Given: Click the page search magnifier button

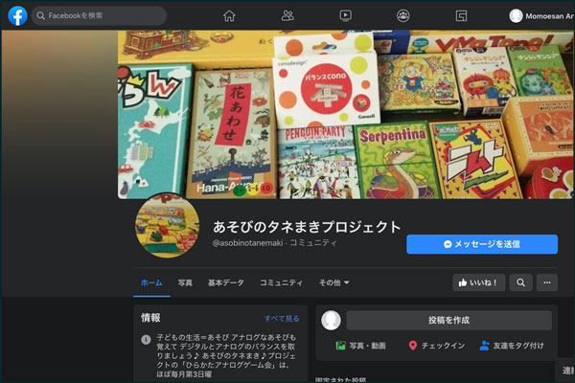Looking at the screenshot, I should coord(520,282).
